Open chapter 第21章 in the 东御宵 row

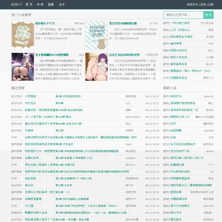click(x=60, y=130)
